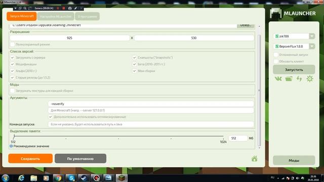Uncheck Старые релизы (до 1.5.2) checkbox
Image resolution: width=324 pixels, height=182 pixels.
[x=12, y=77]
